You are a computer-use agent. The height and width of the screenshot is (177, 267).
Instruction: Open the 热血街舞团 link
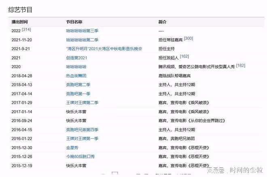[x=76, y=76]
